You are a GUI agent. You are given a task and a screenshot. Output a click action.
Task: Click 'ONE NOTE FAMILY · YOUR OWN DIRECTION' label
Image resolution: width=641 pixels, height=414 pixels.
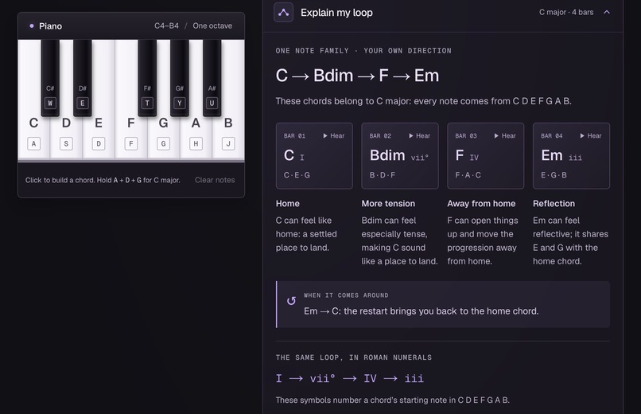pyautogui.click(x=363, y=51)
